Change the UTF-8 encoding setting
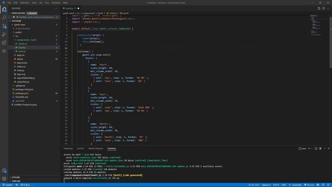Viewport: 332px width, 187px height. [x=276, y=185]
